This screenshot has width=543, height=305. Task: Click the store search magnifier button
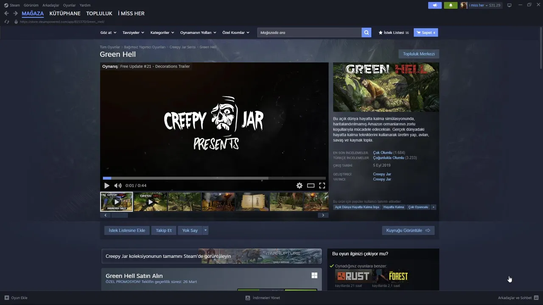click(x=367, y=32)
